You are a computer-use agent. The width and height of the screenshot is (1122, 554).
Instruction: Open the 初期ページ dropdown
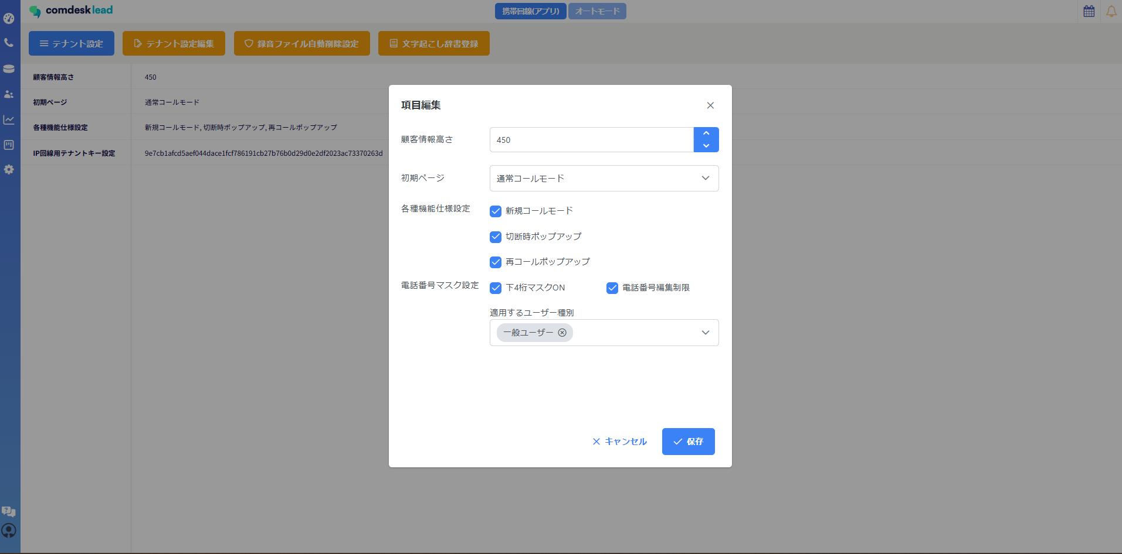tap(604, 178)
